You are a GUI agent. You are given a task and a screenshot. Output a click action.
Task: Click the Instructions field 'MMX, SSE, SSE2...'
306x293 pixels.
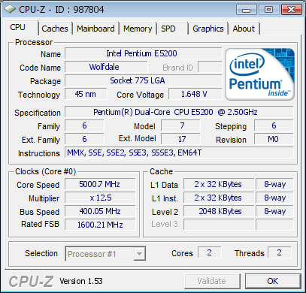(x=179, y=153)
